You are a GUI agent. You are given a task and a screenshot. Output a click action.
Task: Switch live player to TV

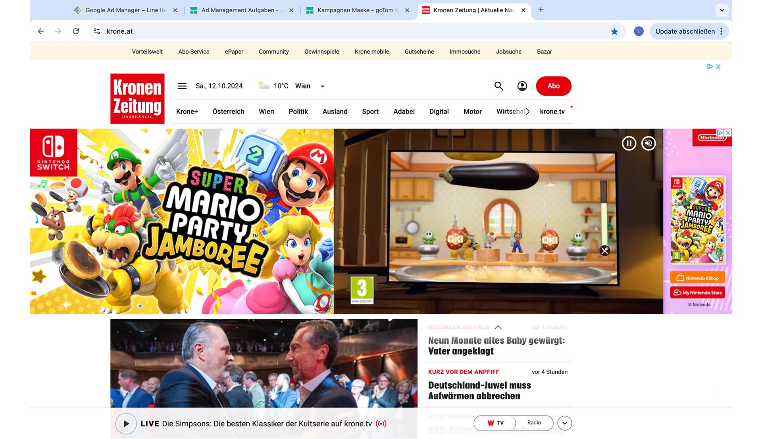tap(495, 423)
